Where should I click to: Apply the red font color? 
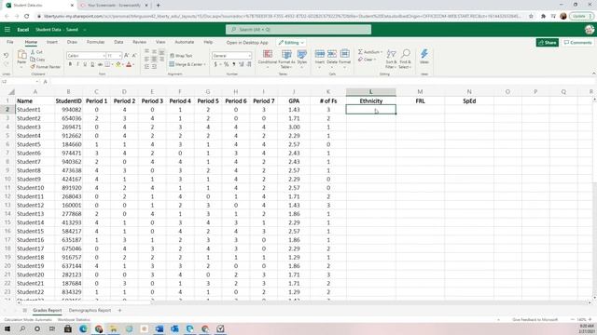pos(129,64)
